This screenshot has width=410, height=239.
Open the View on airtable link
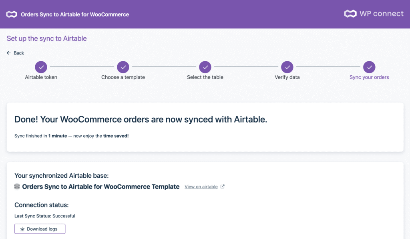pos(201,187)
